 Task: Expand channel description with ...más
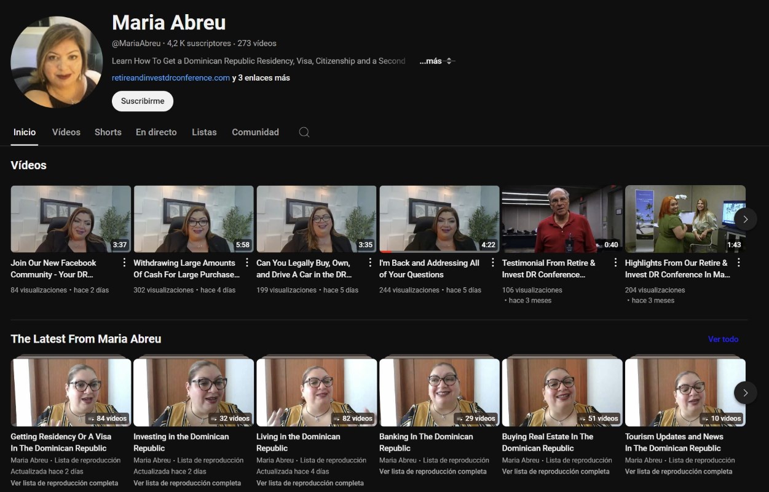coord(431,61)
